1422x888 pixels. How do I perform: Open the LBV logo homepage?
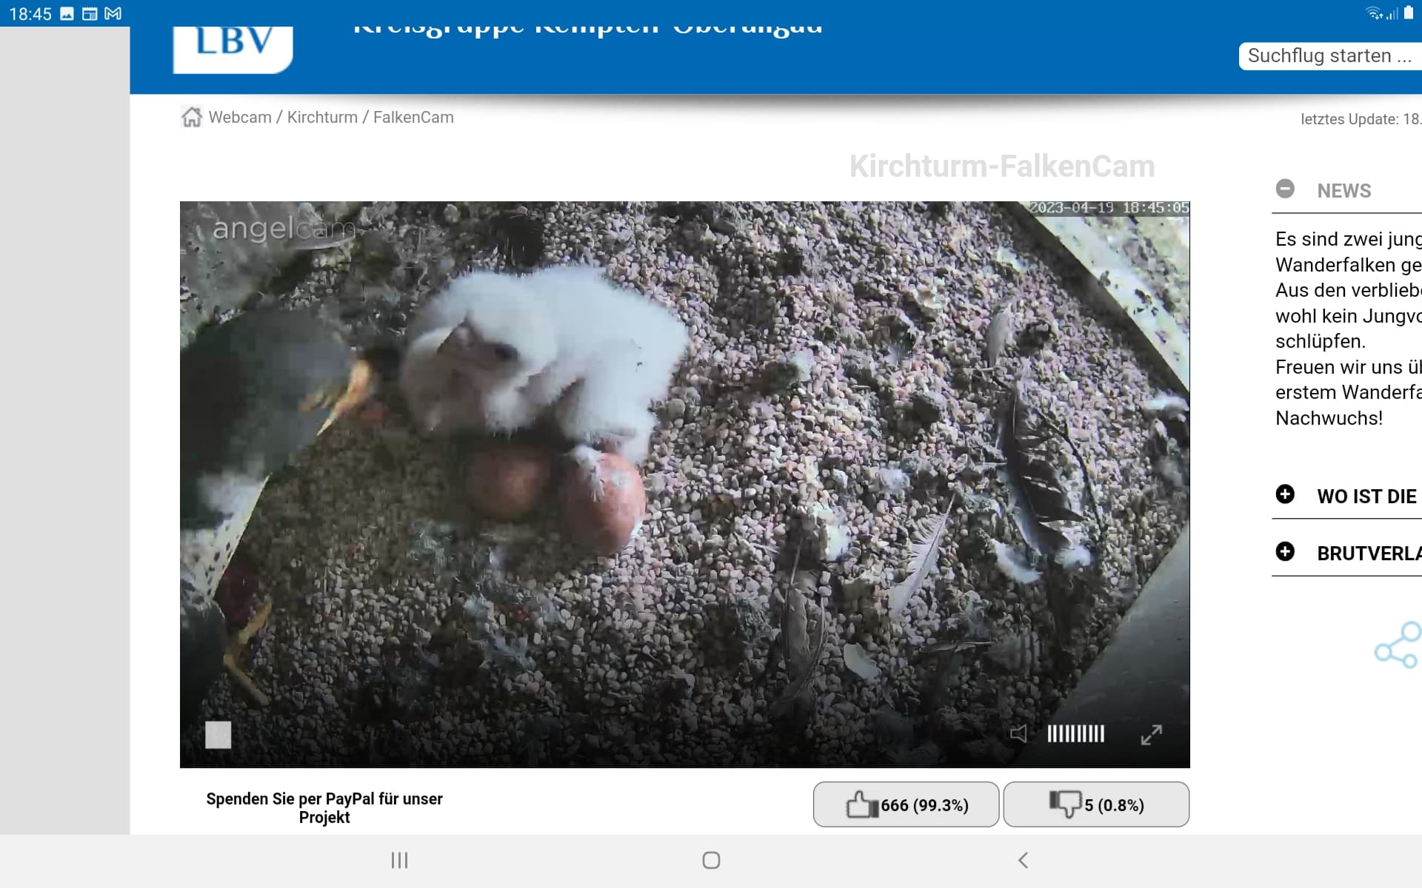[x=233, y=49]
